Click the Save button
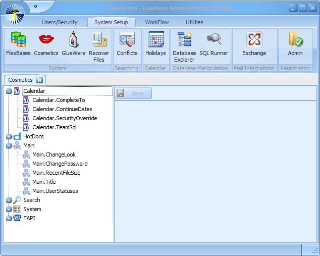320x256 pixels. [x=133, y=93]
